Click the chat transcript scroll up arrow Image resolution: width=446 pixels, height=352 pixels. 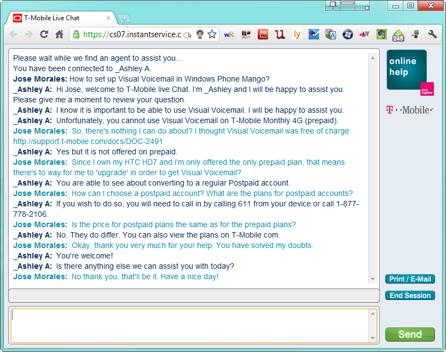(x=373, y=59)
